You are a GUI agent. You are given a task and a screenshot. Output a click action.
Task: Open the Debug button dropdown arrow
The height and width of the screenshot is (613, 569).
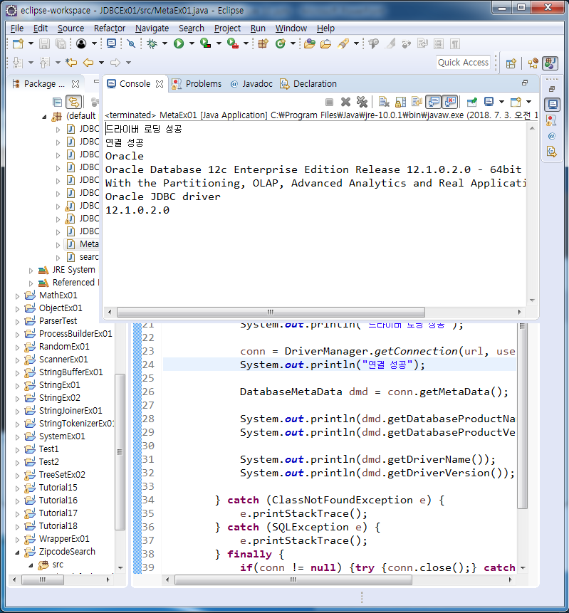(165, 44)
